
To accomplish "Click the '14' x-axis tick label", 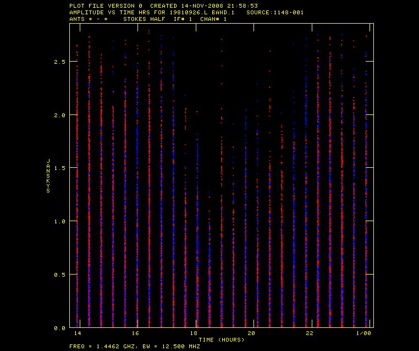I will click(77, 333).
